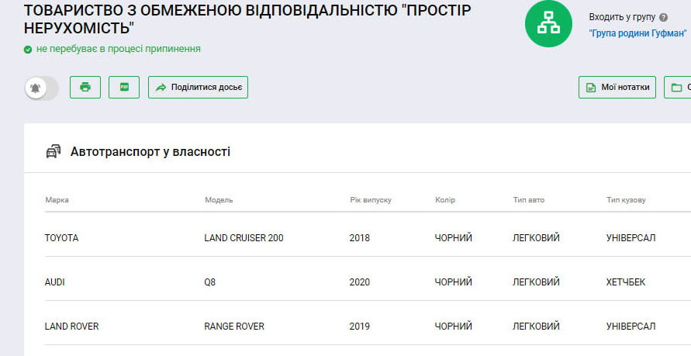Toggle the notification bell switch
Screen dimensions: 691x356
(40, 88)
